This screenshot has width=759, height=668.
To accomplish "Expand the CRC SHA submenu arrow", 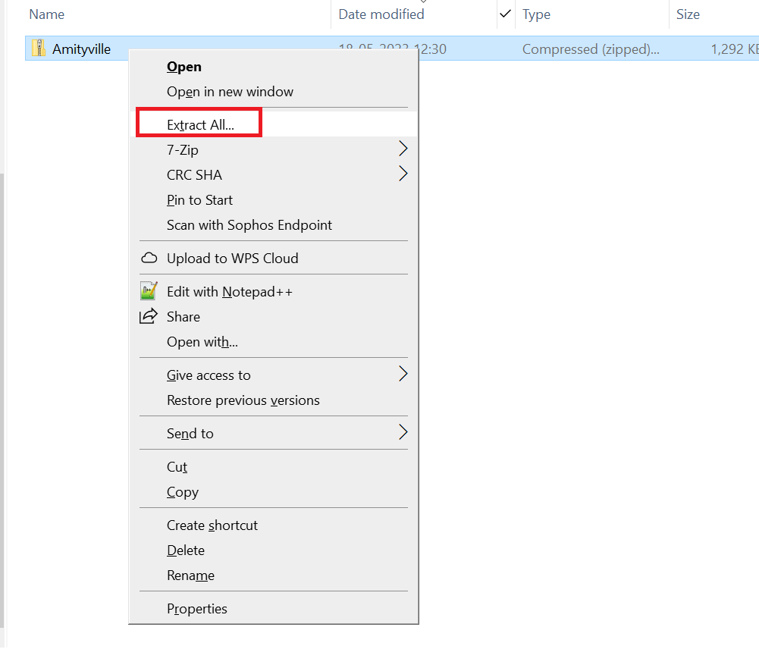I will pos(403,175).
